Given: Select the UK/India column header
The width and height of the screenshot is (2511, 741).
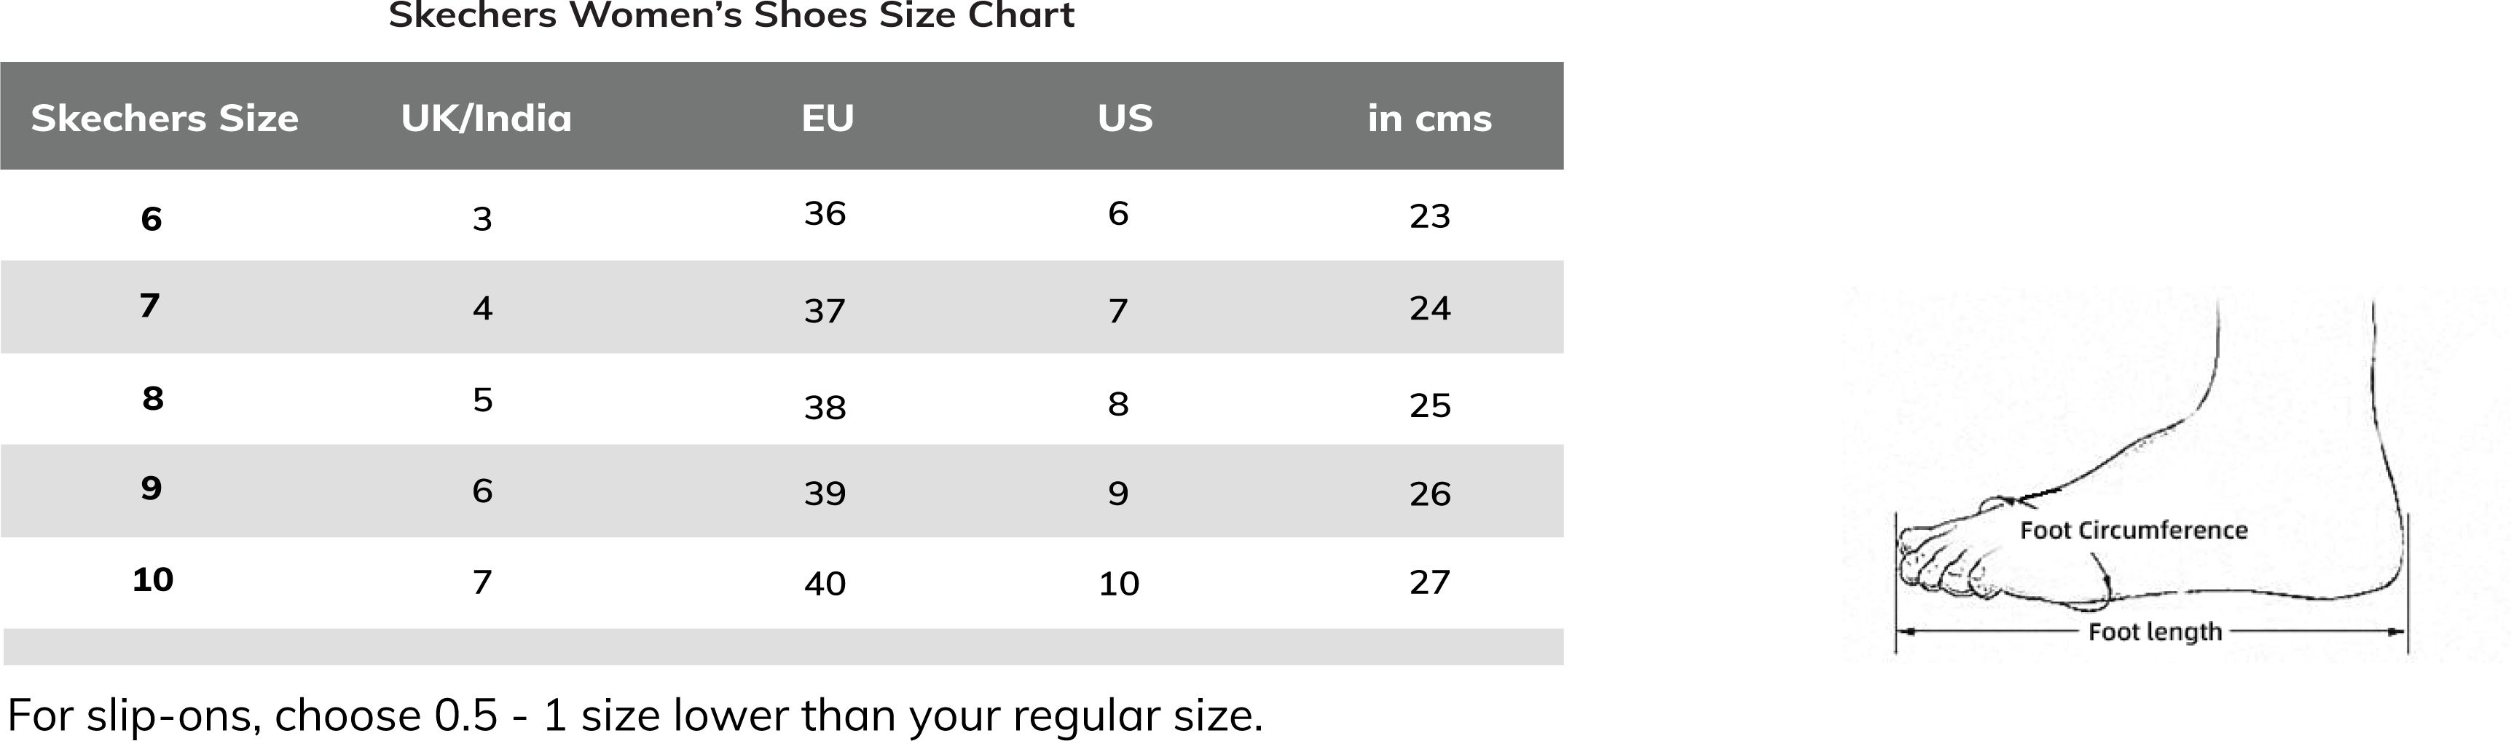Looking at the screenshot, I should click(x=487, y=118).
